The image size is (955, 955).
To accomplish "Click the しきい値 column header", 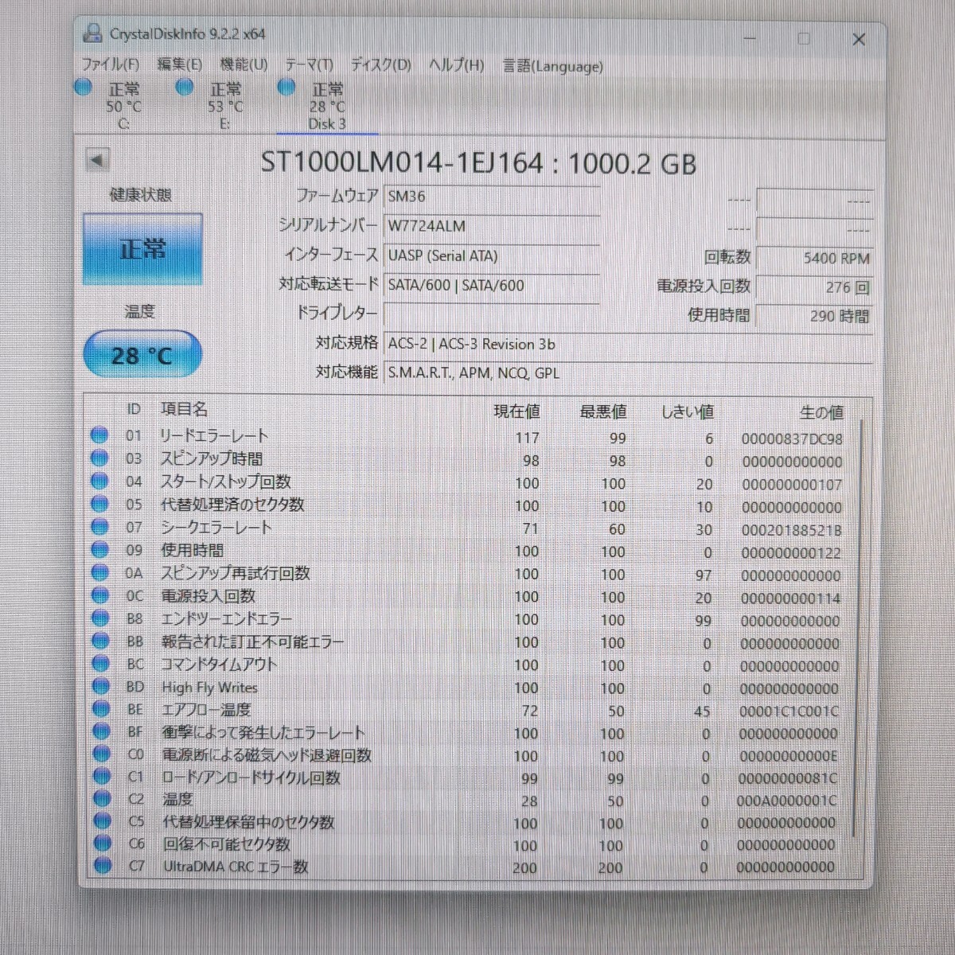I will pos(688,412).
